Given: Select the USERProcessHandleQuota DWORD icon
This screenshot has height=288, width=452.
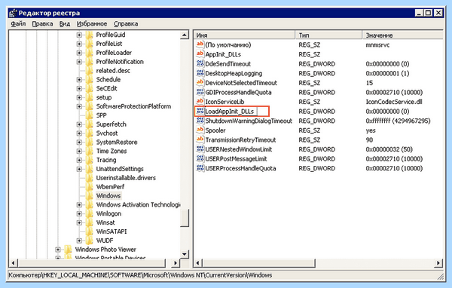Looking at the screenshot, I should [200, 168].
